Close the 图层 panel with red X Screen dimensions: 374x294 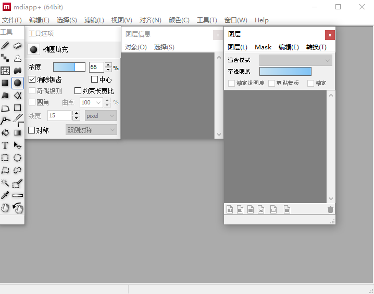click(x=330, y=35)
